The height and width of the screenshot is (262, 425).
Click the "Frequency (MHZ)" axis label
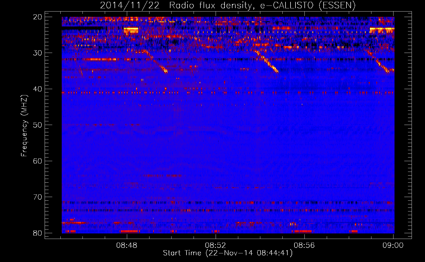pyautogui.click(x=24, y=126)
